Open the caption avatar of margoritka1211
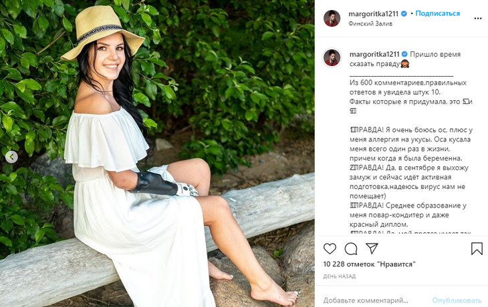This screenshot has height=307, width=488. [x=332, y=58]
